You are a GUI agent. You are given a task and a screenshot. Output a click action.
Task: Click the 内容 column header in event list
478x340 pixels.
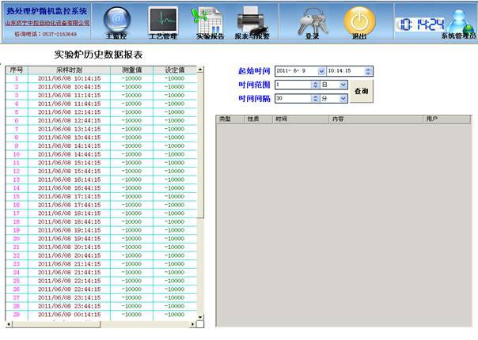(338, 119)
